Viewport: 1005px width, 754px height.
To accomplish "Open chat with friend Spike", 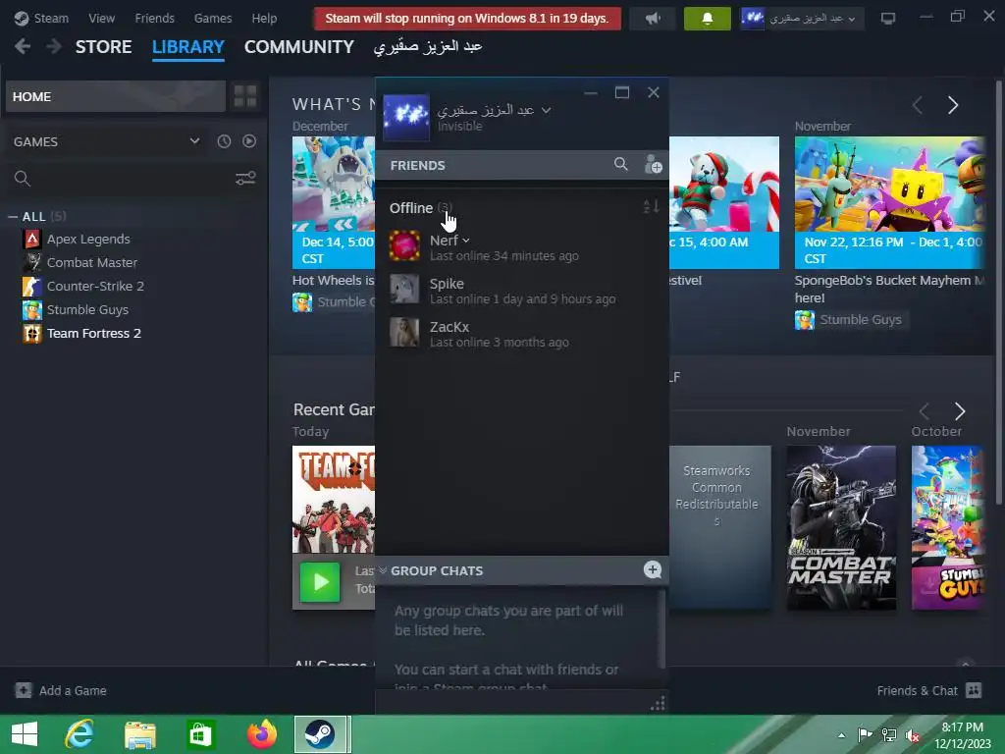I will (x=521, y=291).
